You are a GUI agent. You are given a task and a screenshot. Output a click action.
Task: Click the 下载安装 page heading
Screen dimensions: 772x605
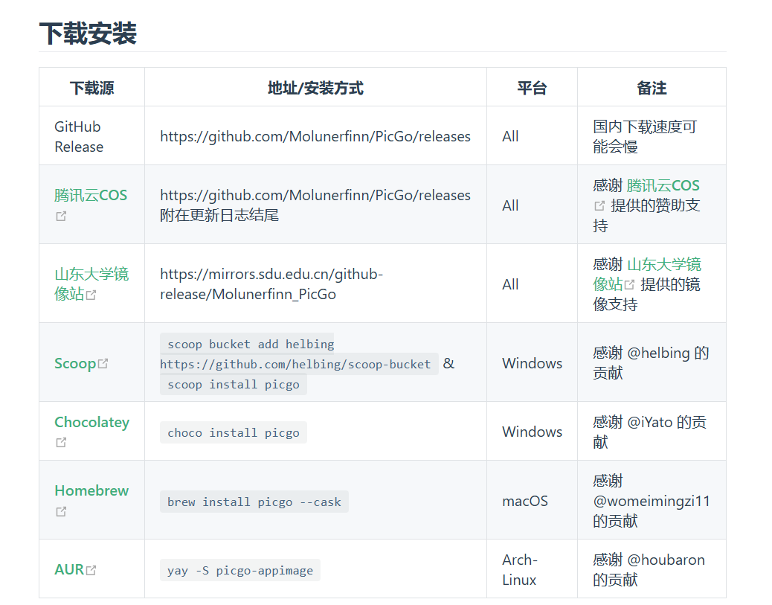click(88, 33)
